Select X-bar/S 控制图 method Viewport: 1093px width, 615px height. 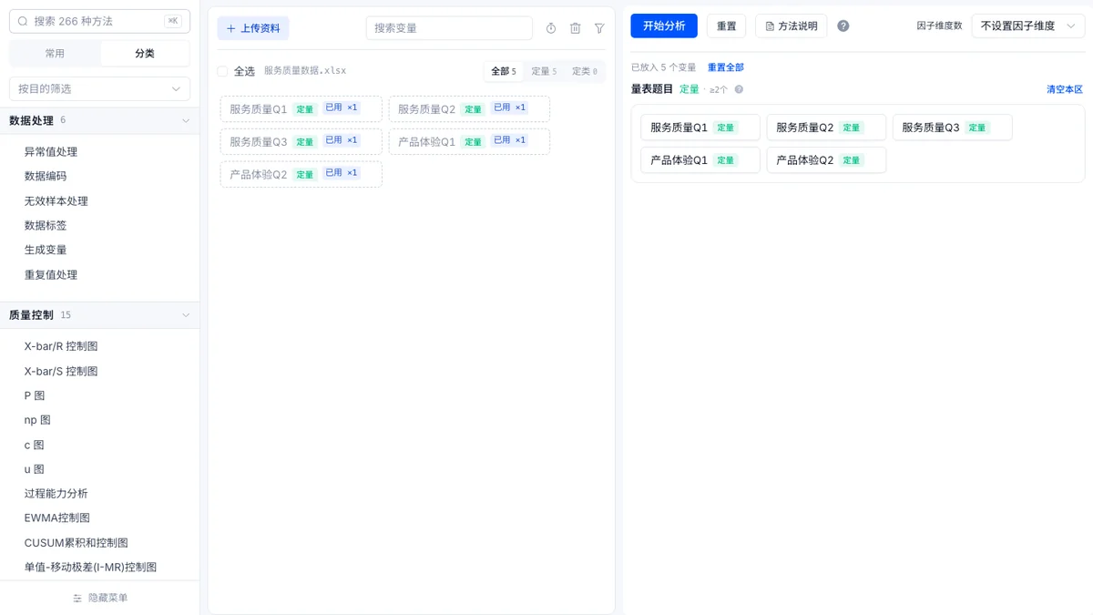pyautogui.click(x=61, y=372)
